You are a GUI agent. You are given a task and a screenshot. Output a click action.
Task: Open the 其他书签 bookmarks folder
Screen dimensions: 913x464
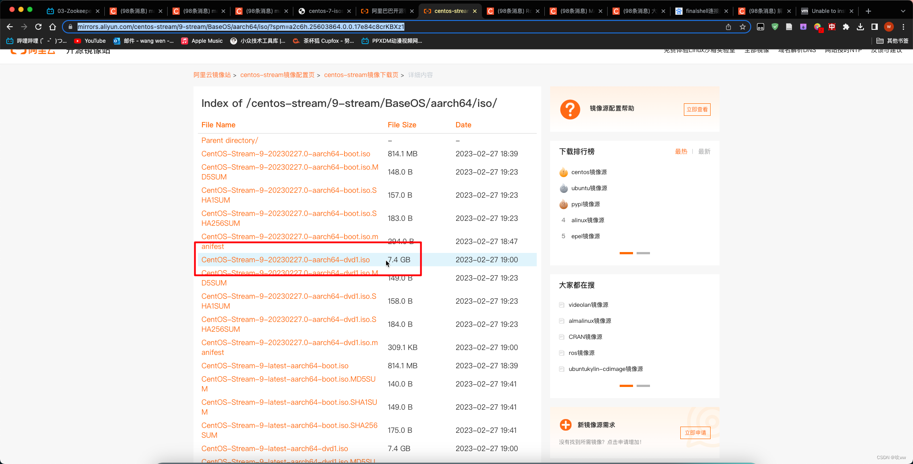point(892,41)
